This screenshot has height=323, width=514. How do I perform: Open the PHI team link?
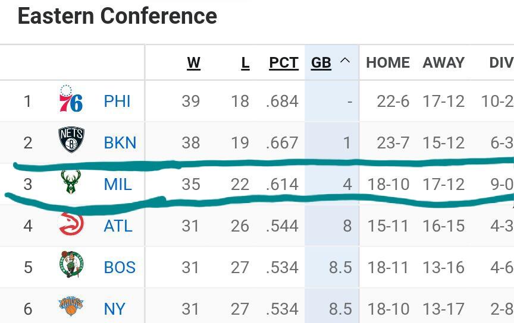point(117,101)
